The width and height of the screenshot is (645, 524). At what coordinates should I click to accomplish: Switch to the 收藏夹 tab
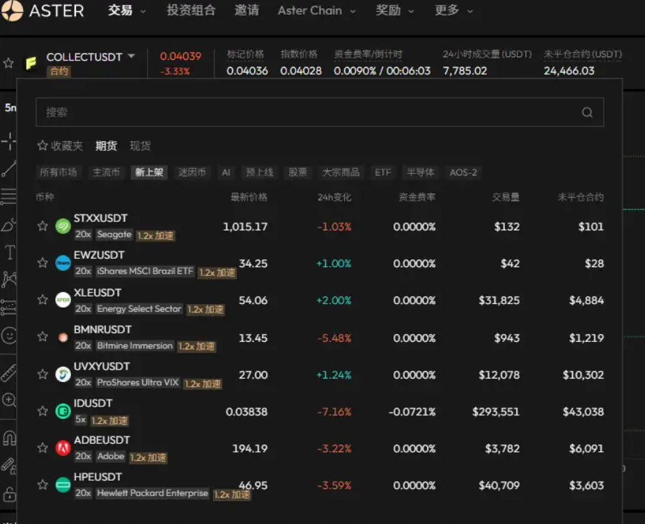click(x=60, y=146)
